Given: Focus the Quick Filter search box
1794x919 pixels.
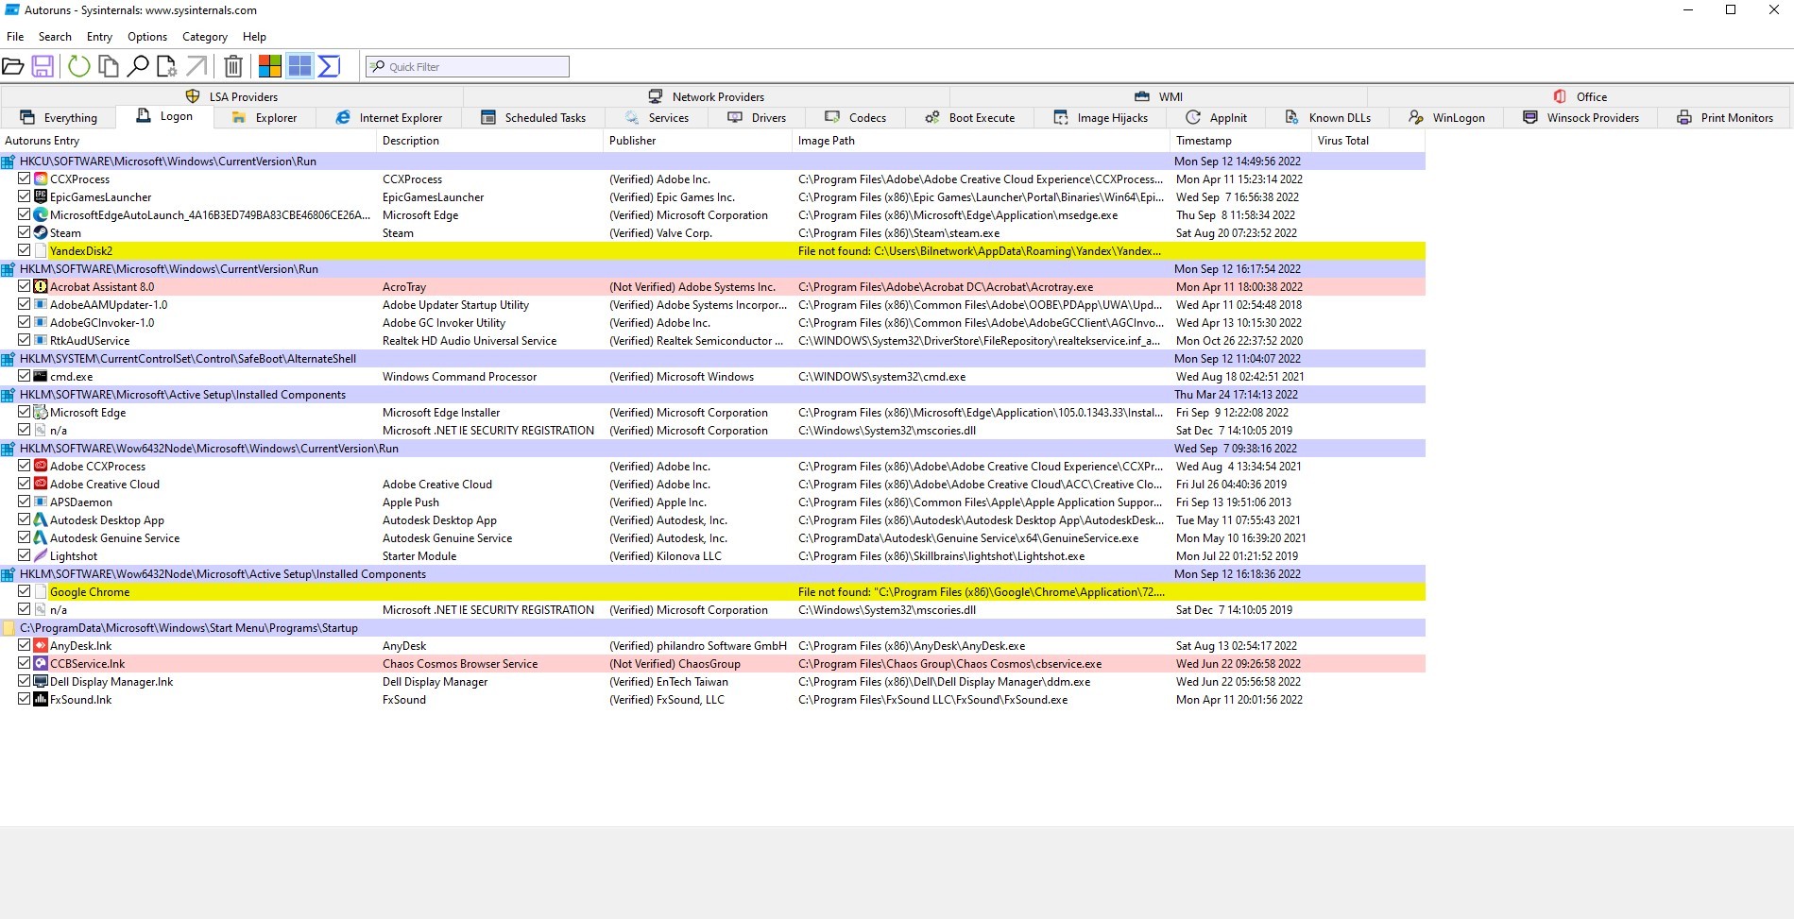Looking at the screenshot, I should click(x=468, y=66).
